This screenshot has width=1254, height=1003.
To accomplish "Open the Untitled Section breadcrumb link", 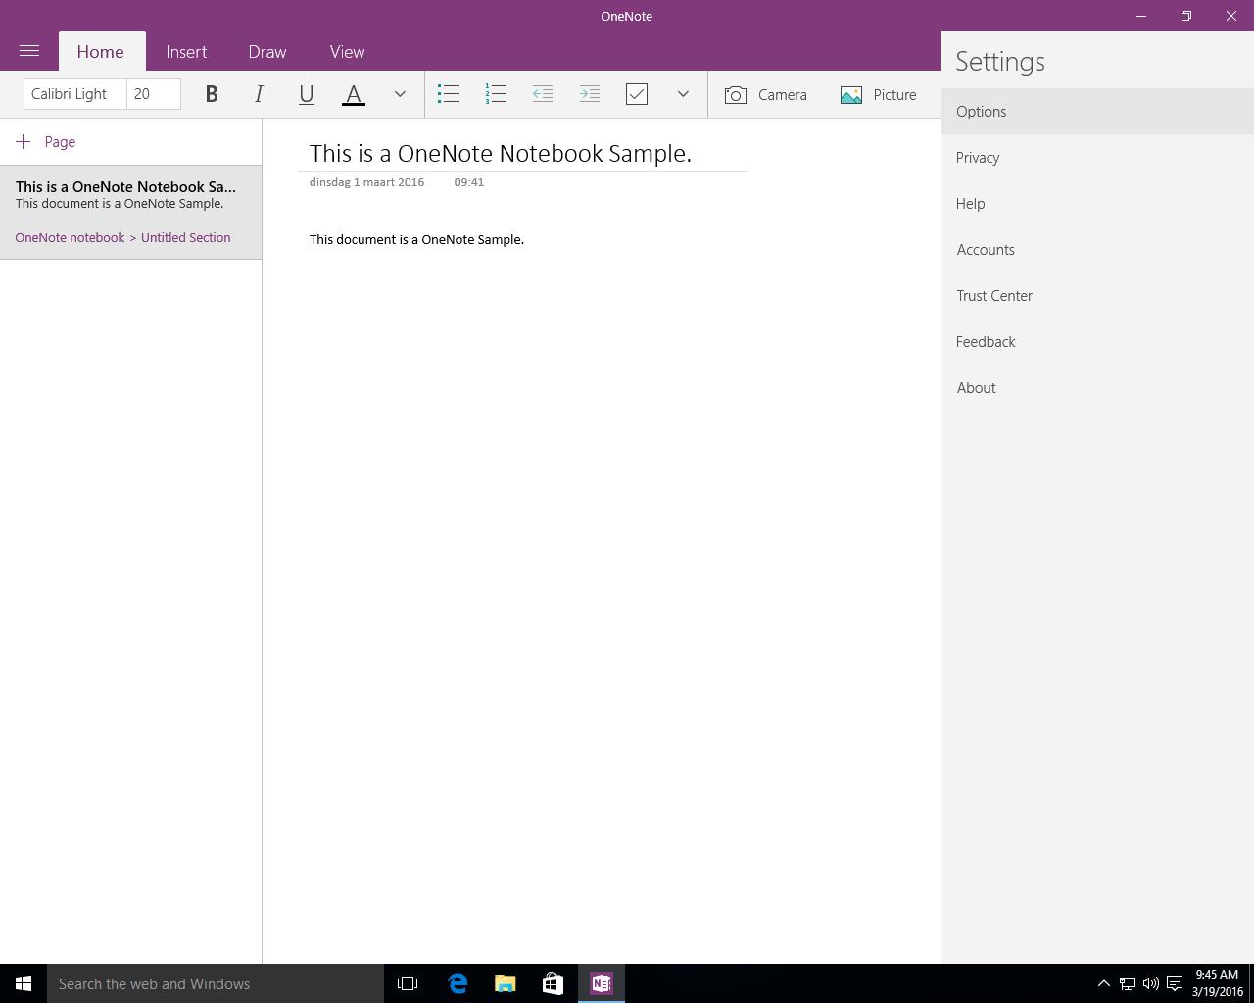I will click(186, 237).
